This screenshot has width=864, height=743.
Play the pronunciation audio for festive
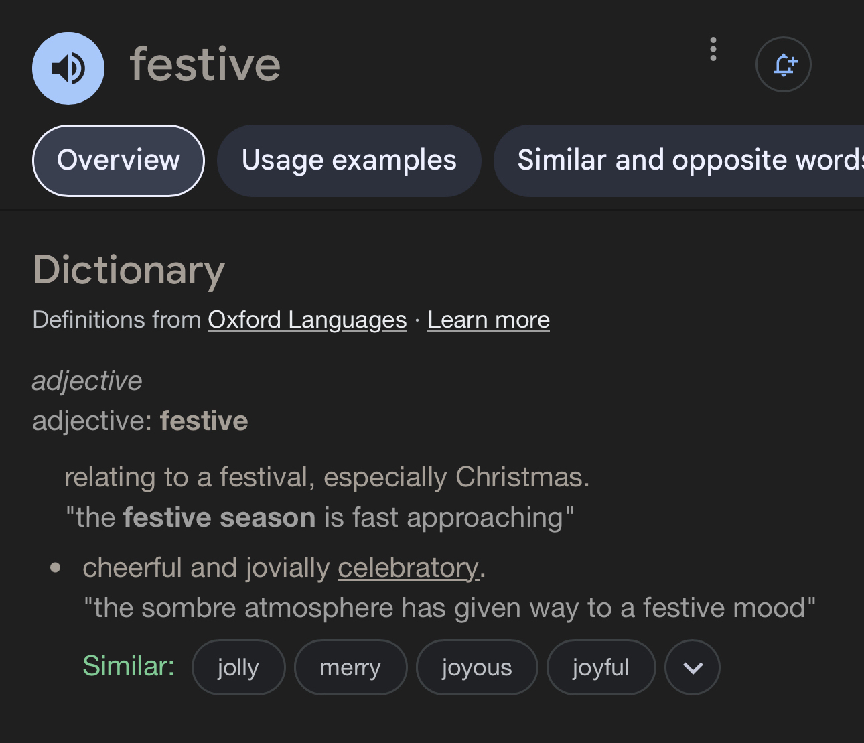click(68, 68)
